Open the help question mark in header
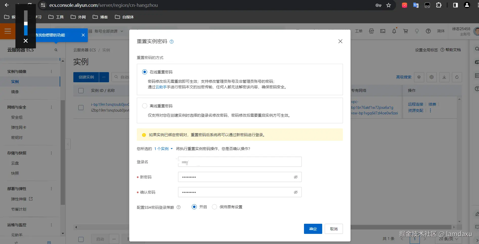This screenshot has width=479, height=244. (428, 31)
